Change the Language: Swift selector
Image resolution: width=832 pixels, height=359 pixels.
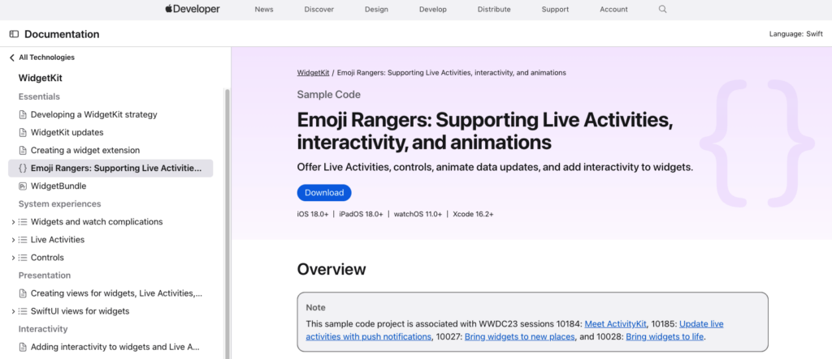[796, 34]
